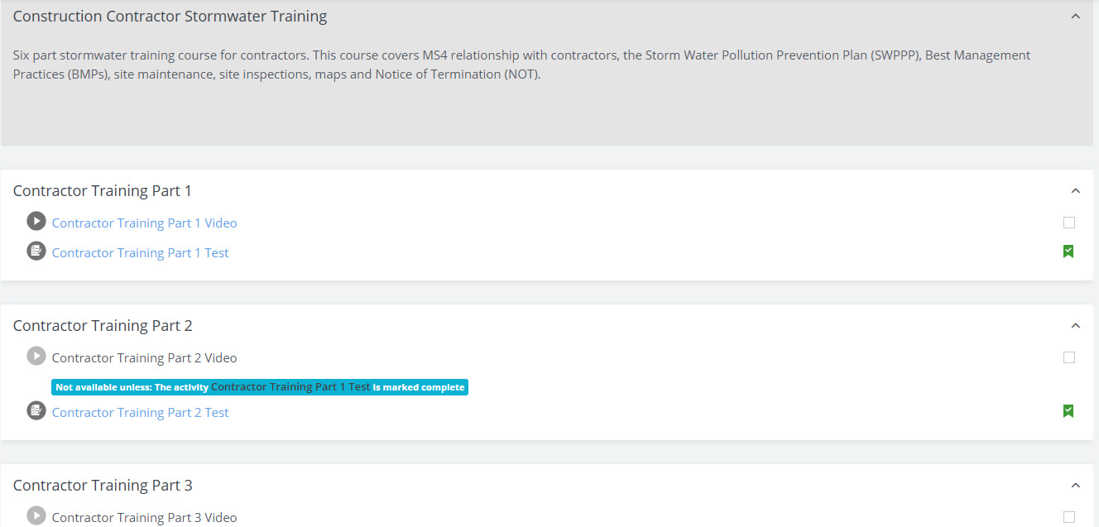This screenshot has width=1099, height=527.
Task: Click the Part 2 Test quiz icon
Action: (36, 410)
